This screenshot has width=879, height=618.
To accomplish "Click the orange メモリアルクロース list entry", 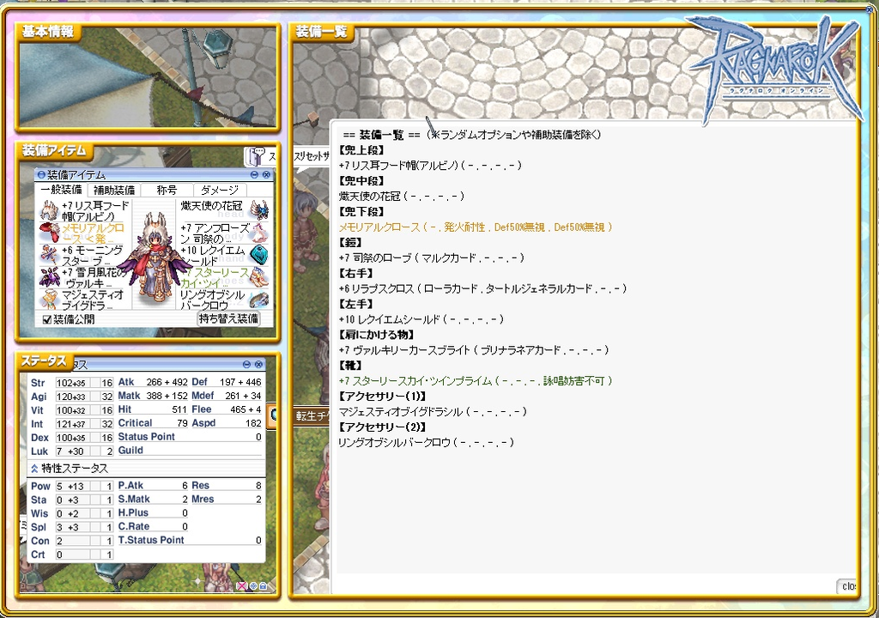I will (476, 227).
